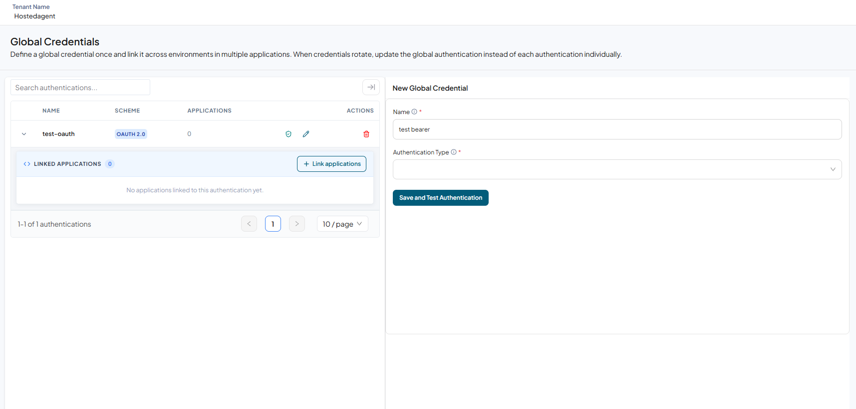Click the Link applications button
The width and height of the screenshot is (856, 409).
coord(331,164)
